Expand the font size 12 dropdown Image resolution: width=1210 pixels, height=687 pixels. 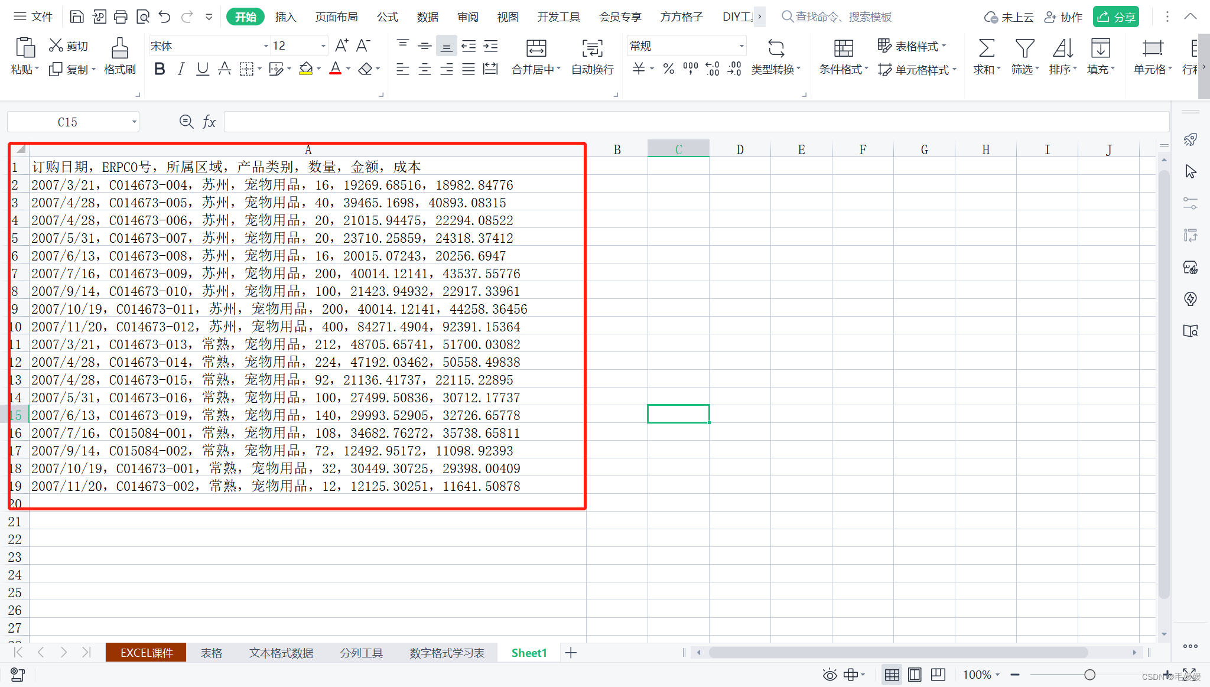click(x=323, y=46)
